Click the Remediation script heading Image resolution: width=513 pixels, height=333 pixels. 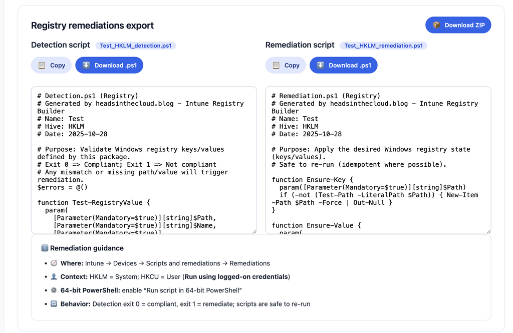[x=300, y=45]
